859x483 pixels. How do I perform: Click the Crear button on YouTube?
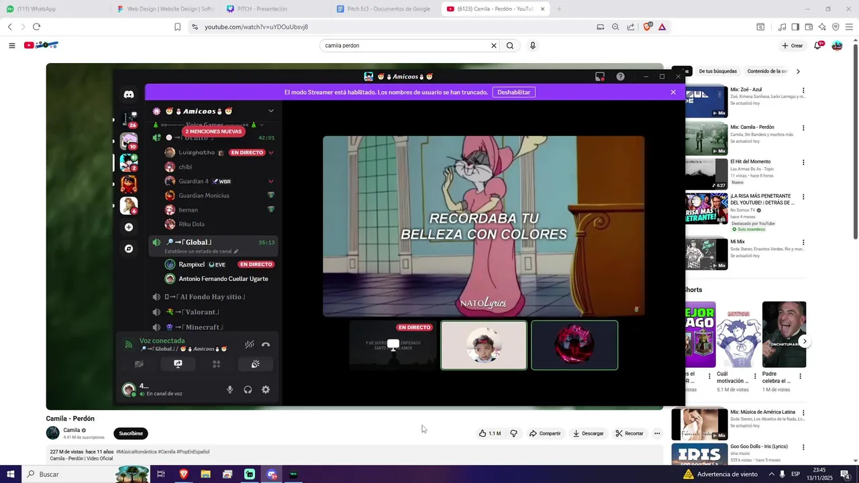(793, 46)
